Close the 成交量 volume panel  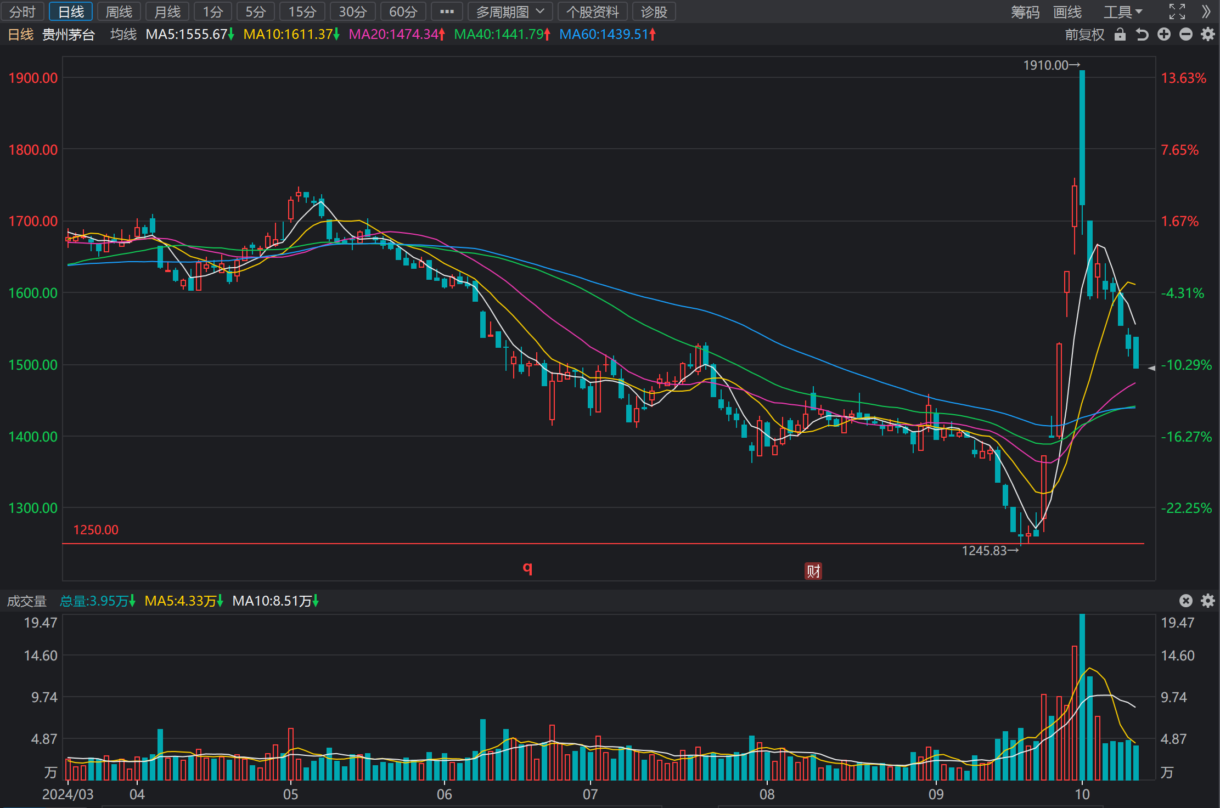(x=1186, y=601)
